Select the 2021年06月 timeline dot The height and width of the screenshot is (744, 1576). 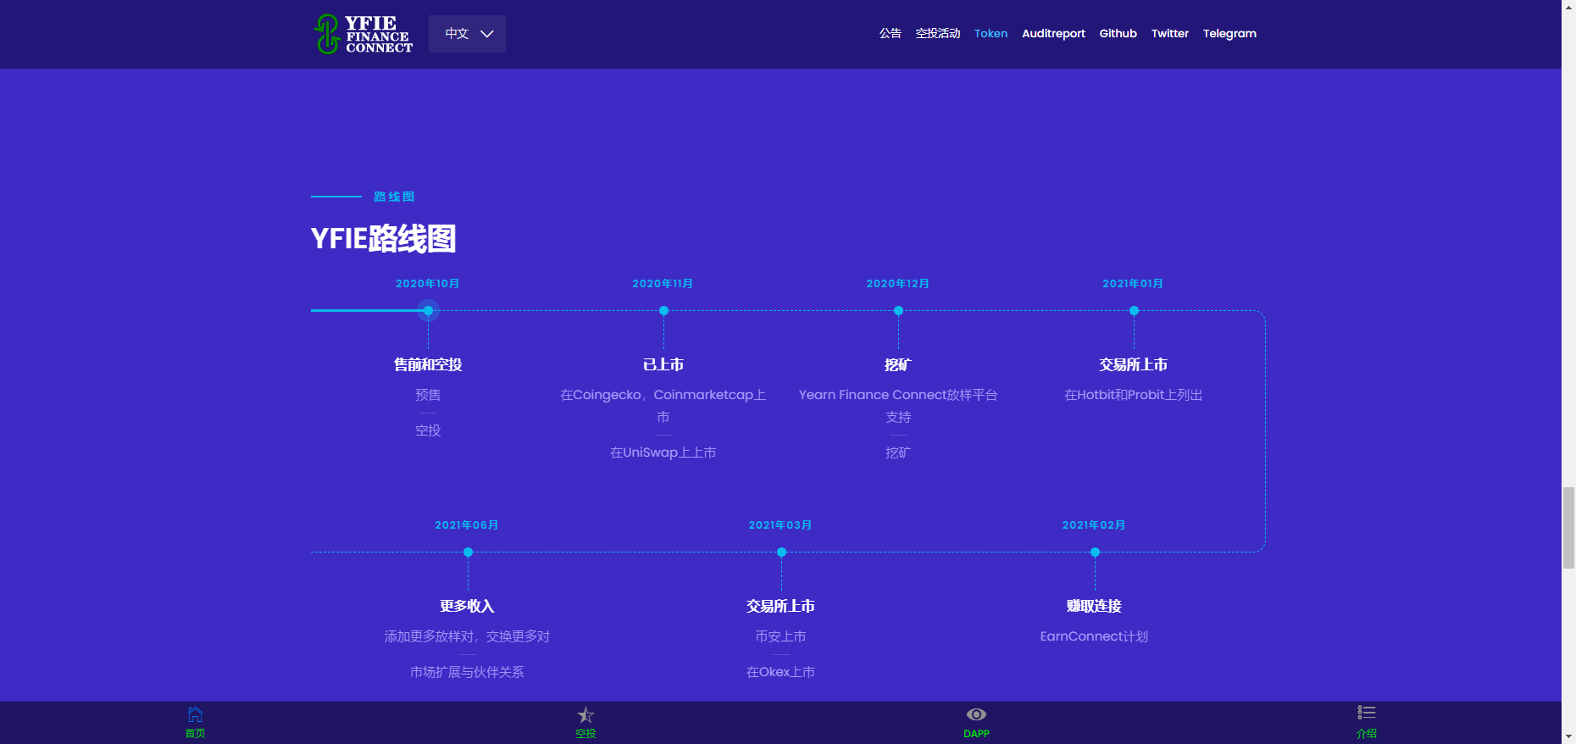coord(468,552)
